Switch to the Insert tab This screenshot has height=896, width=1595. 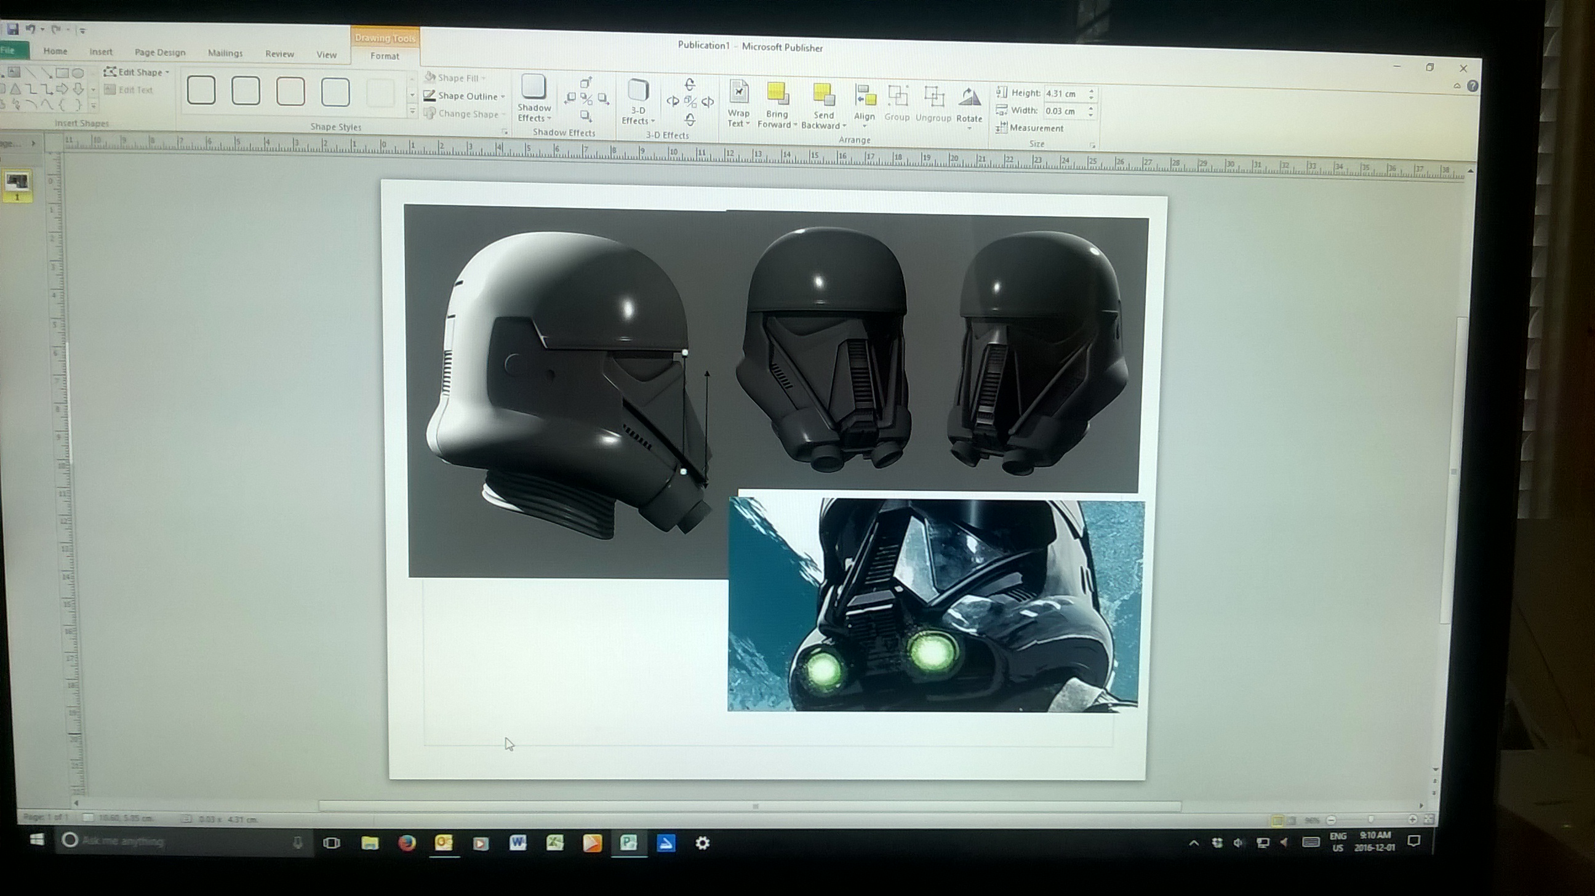coord(101,52)
